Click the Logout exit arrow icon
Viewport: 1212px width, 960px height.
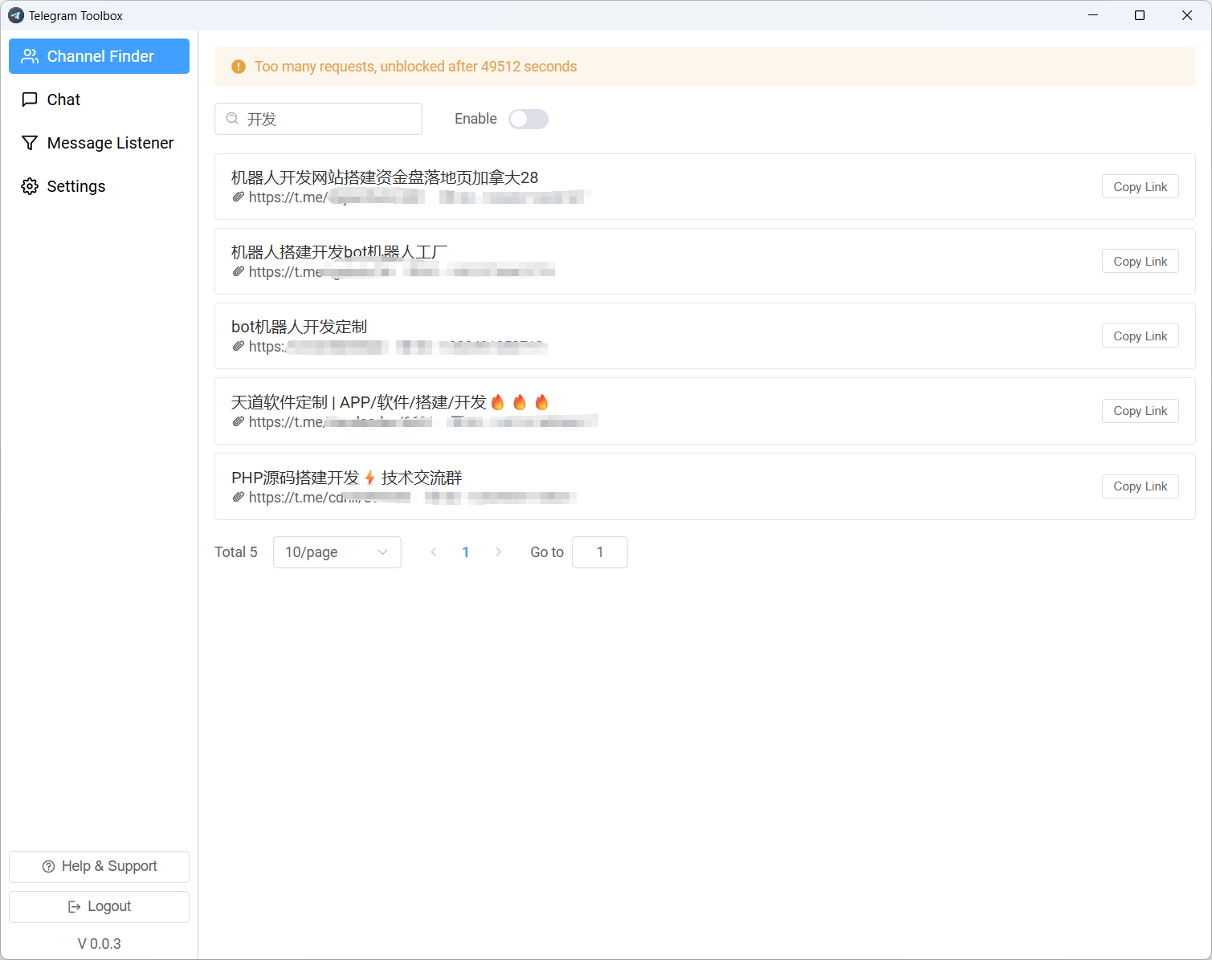pos(75,906)
